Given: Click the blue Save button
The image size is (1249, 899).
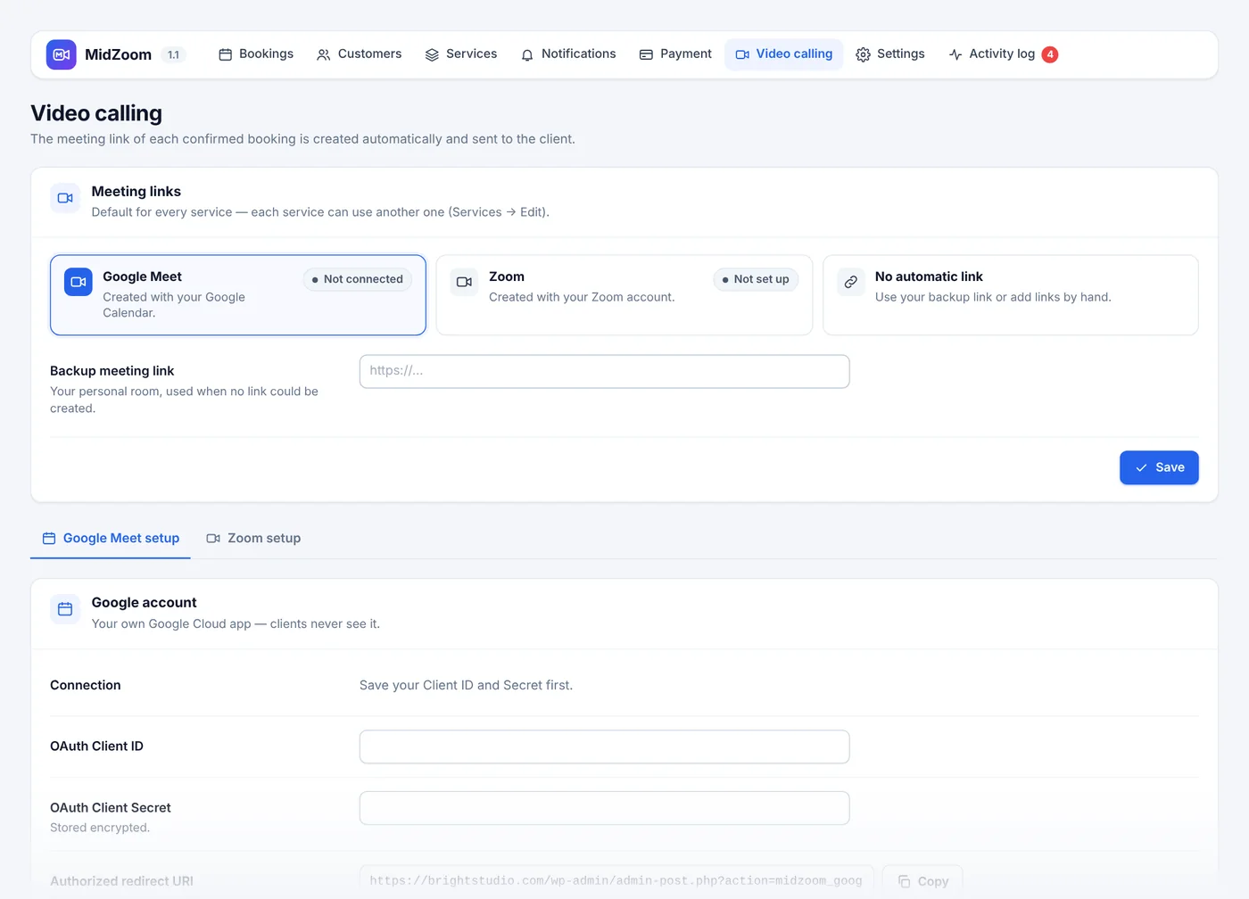Looking at the screenshot, I should [1159, 467].
